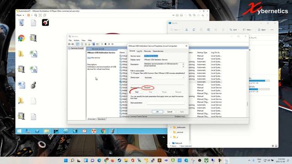
Task: Click the Log On As column header
Action: (215, 53)
